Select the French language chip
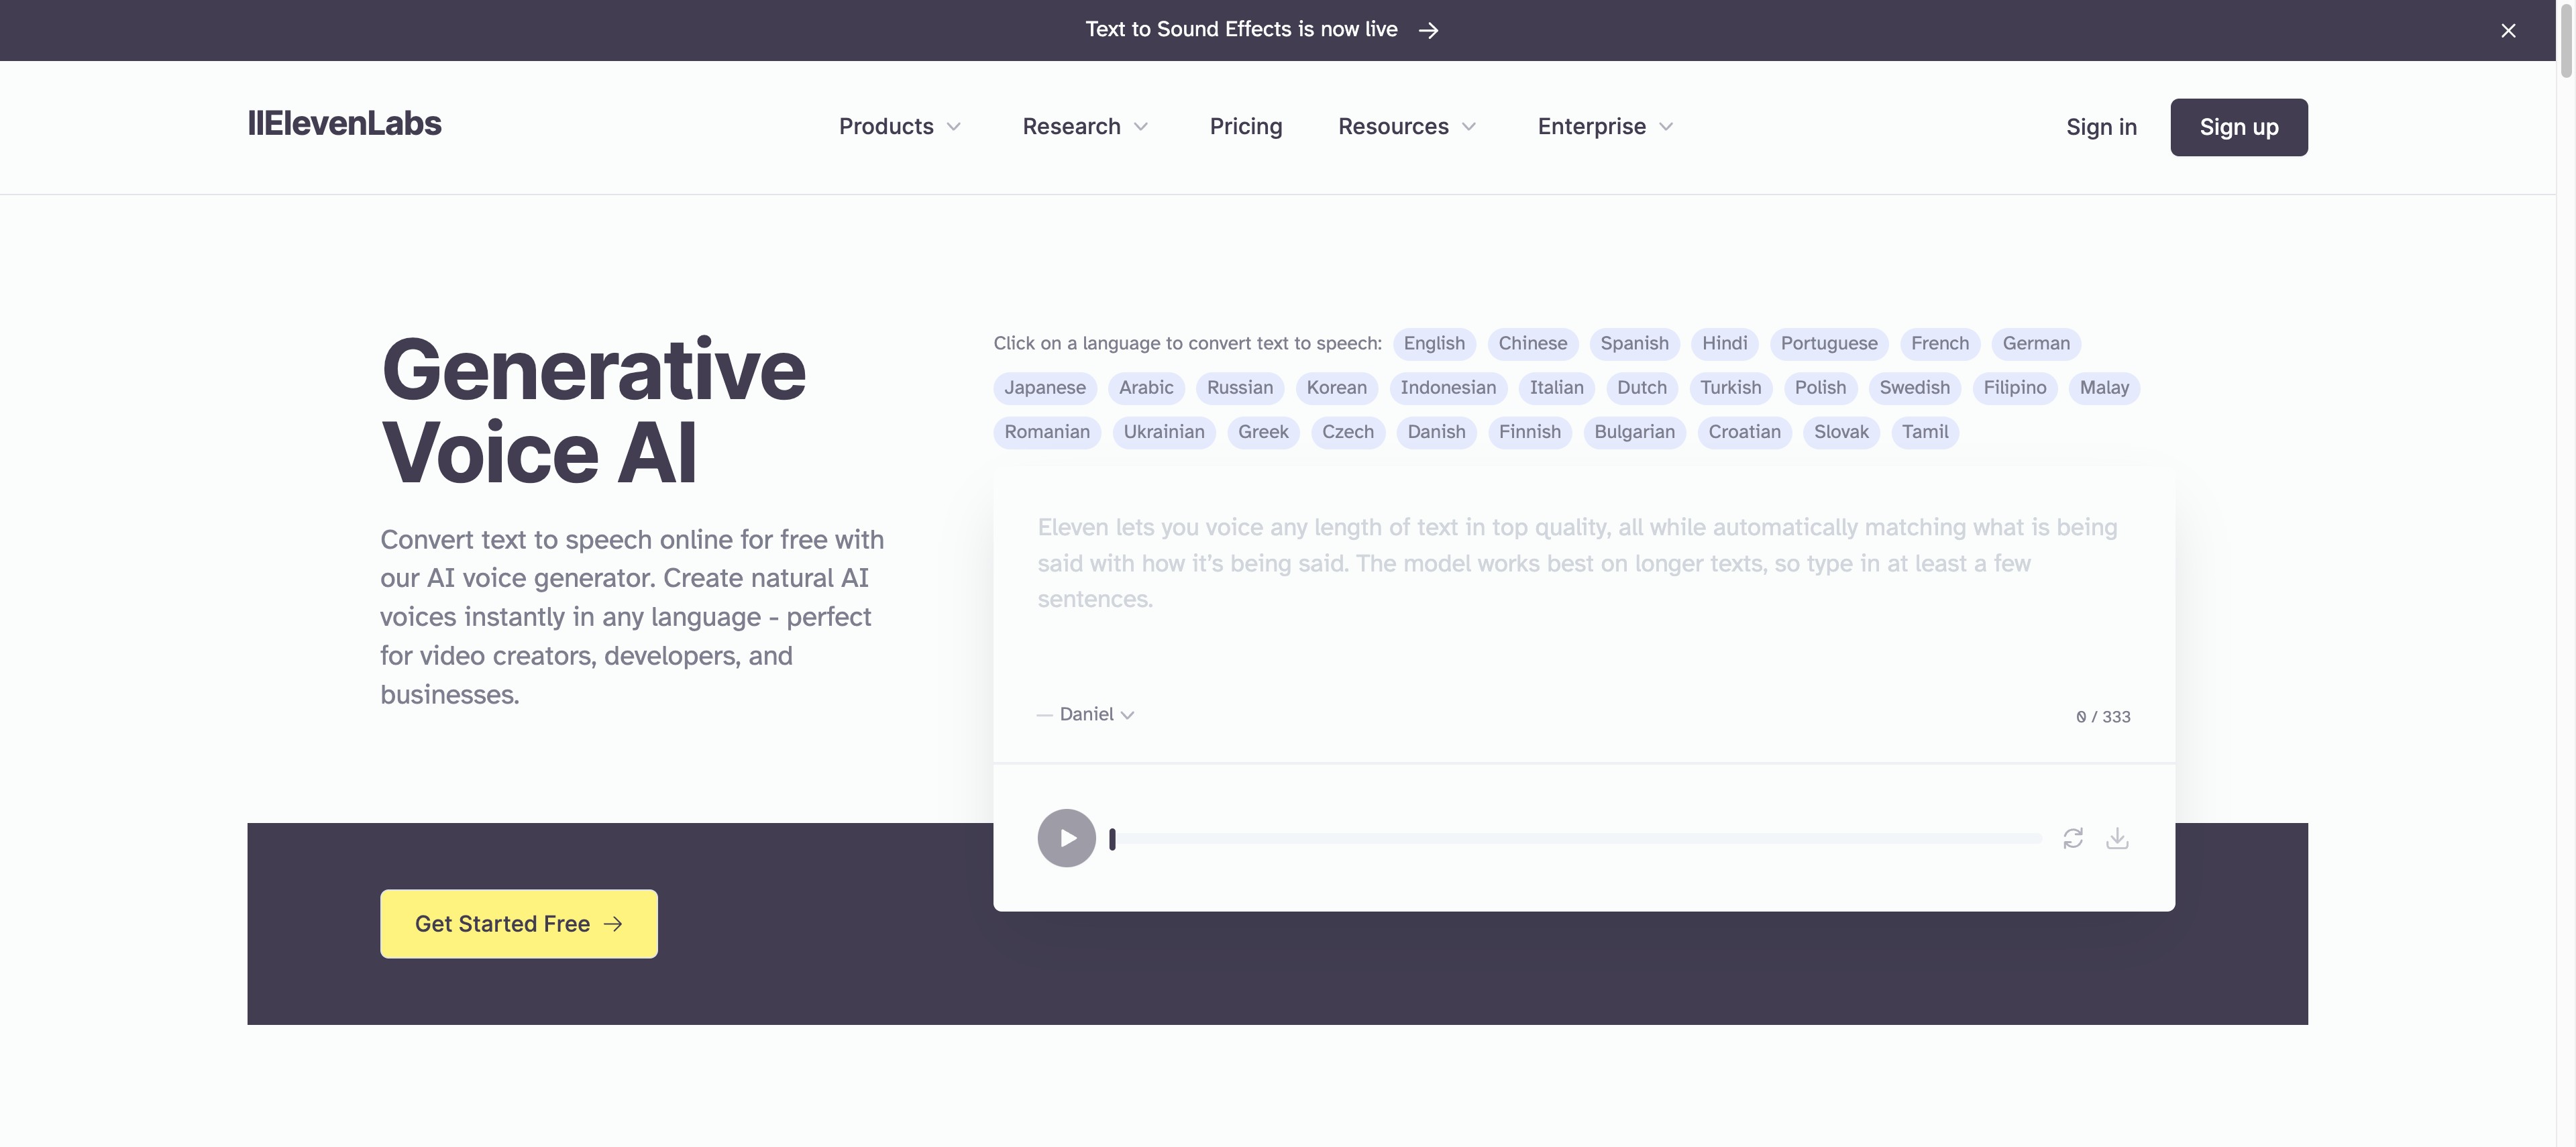This screenshot has width=2576, height=1147. (x=1939, y=343)
